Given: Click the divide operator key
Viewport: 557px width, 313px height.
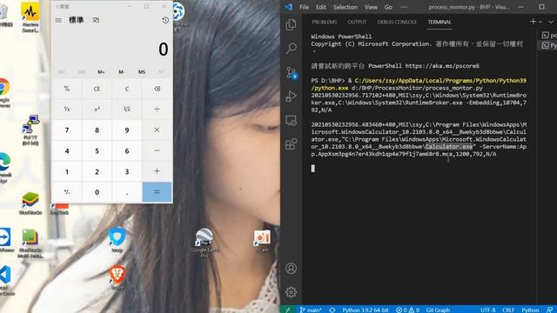Looking at the screenshot, I should [x=157, y=109].
